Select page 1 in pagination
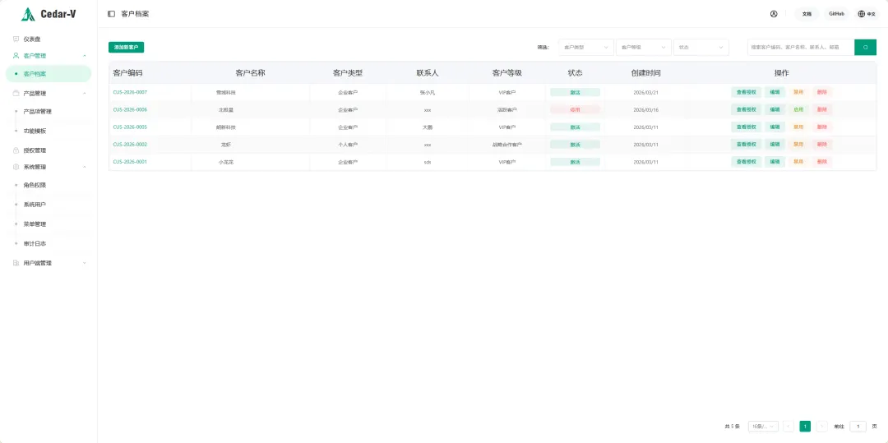The height and width of the screenshot is (443, 888). [x=805, y=426]
